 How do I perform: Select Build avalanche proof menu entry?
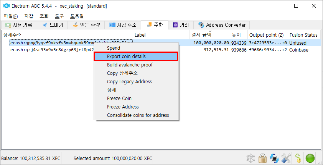tap(130, 65)
